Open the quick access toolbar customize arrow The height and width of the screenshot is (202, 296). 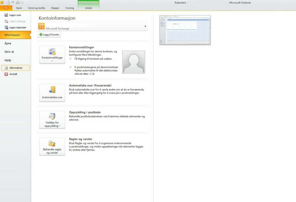click(x=22, y=3)
